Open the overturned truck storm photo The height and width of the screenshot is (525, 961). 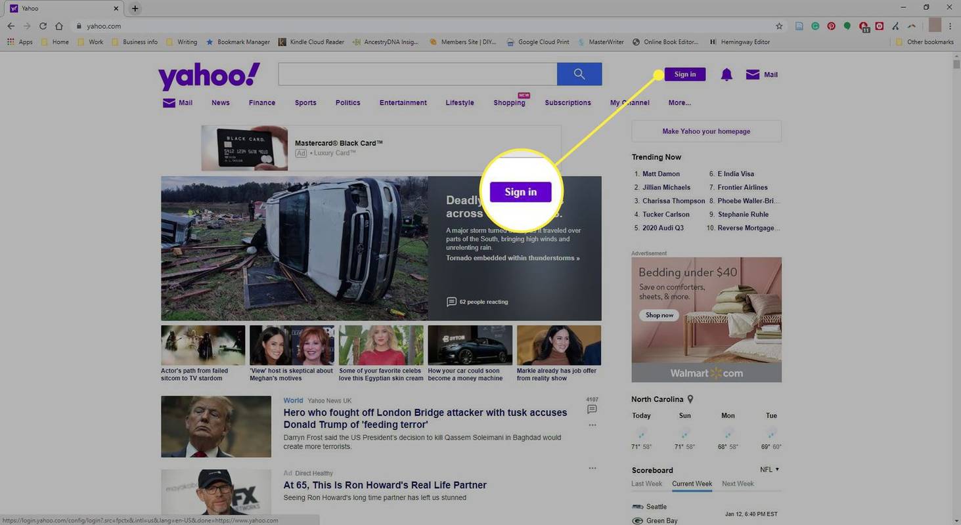coord(294,248)
